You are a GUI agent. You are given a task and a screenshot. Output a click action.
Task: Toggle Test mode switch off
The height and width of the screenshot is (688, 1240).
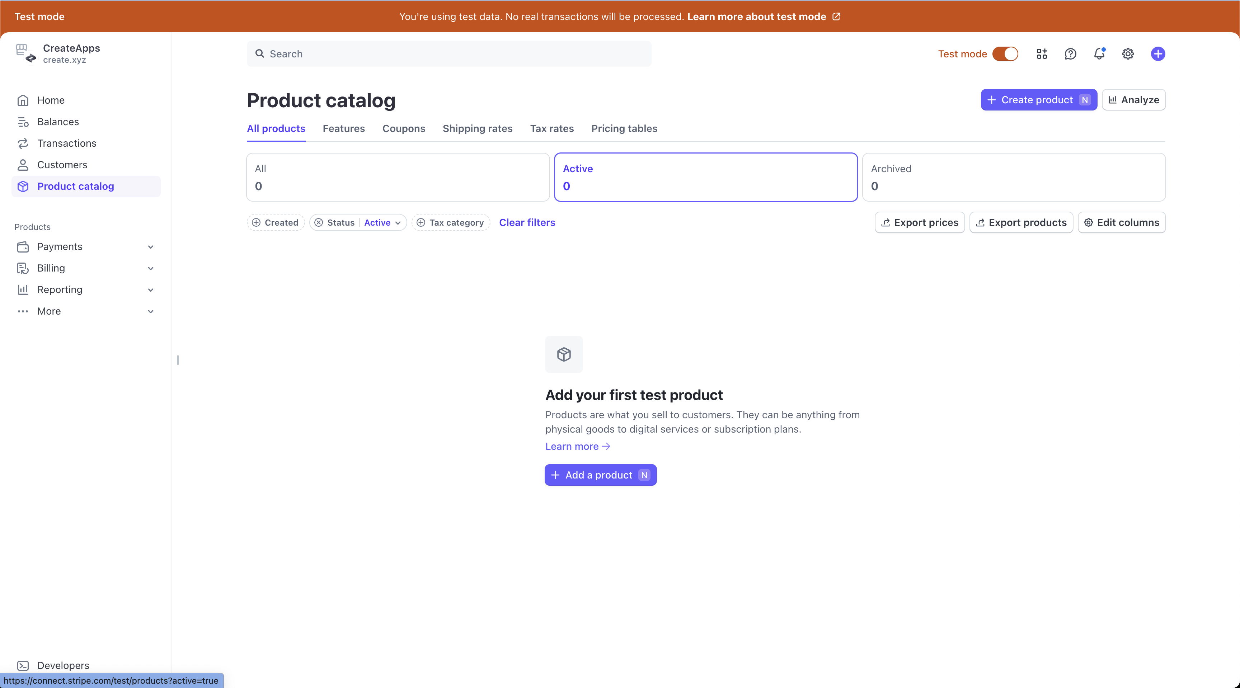pyautogui.click(x=1005, y=54)
